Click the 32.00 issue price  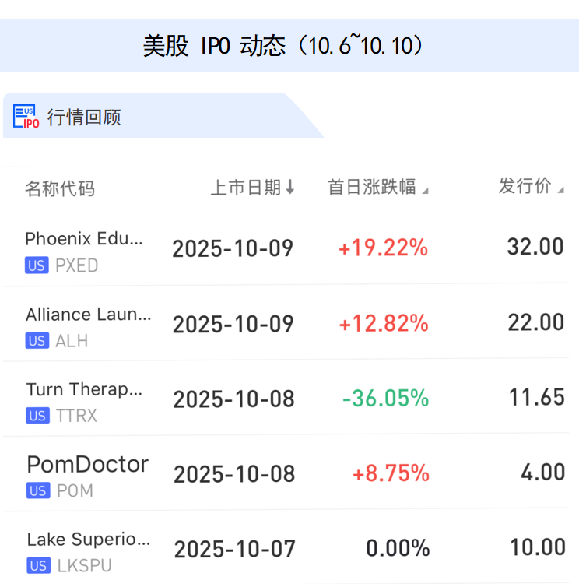click(x=535, y=247)
